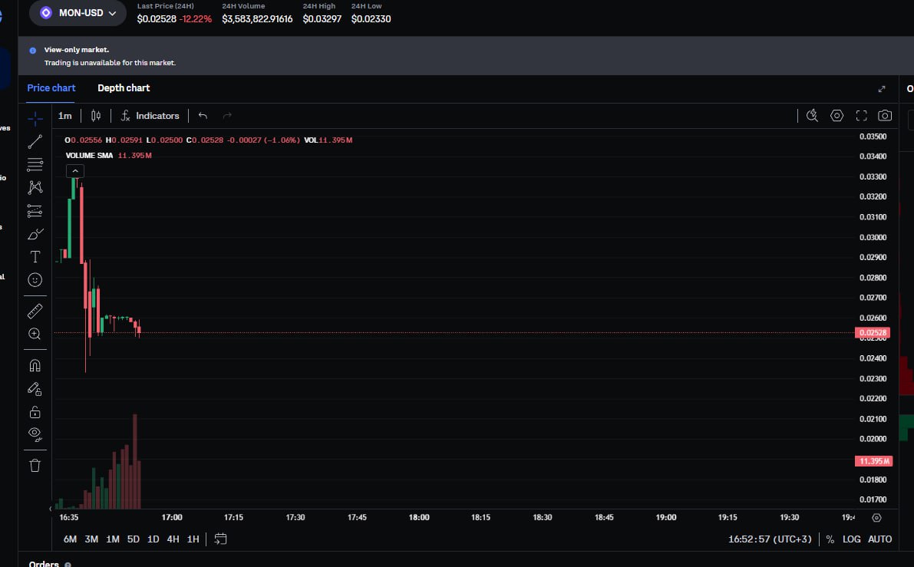This screenshot has height=567, width=914.
Task: Open the 1m interval dropdown
Action: click(65, 116)
